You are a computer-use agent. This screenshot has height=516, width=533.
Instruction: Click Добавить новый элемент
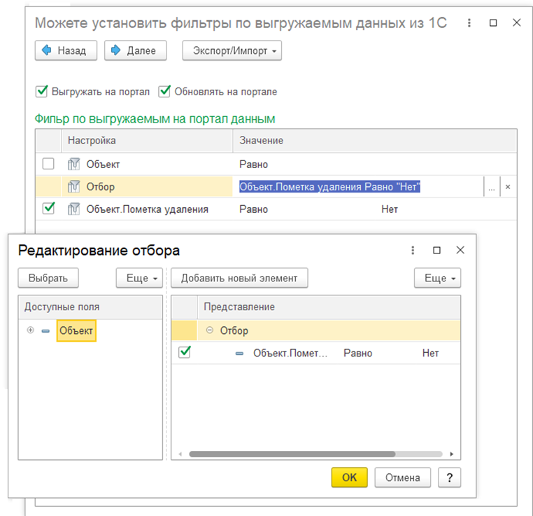[x=239, y=278]
